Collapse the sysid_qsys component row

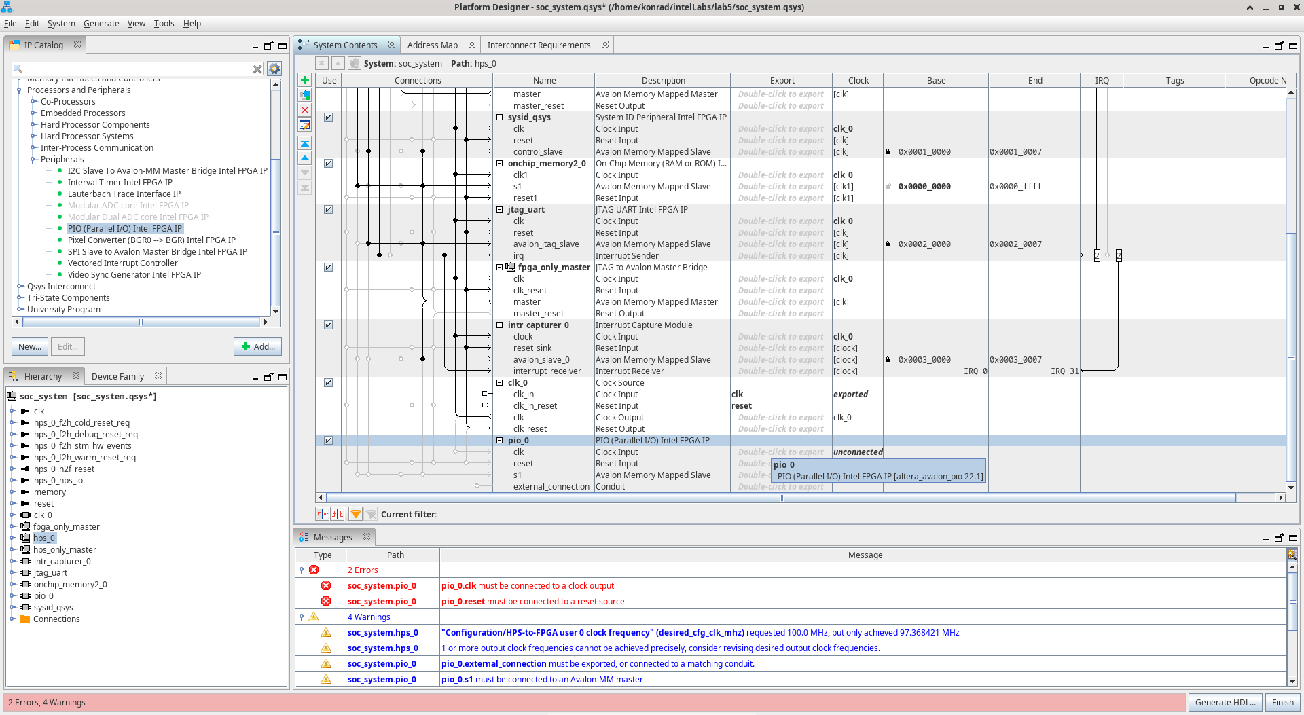point(500,117)
